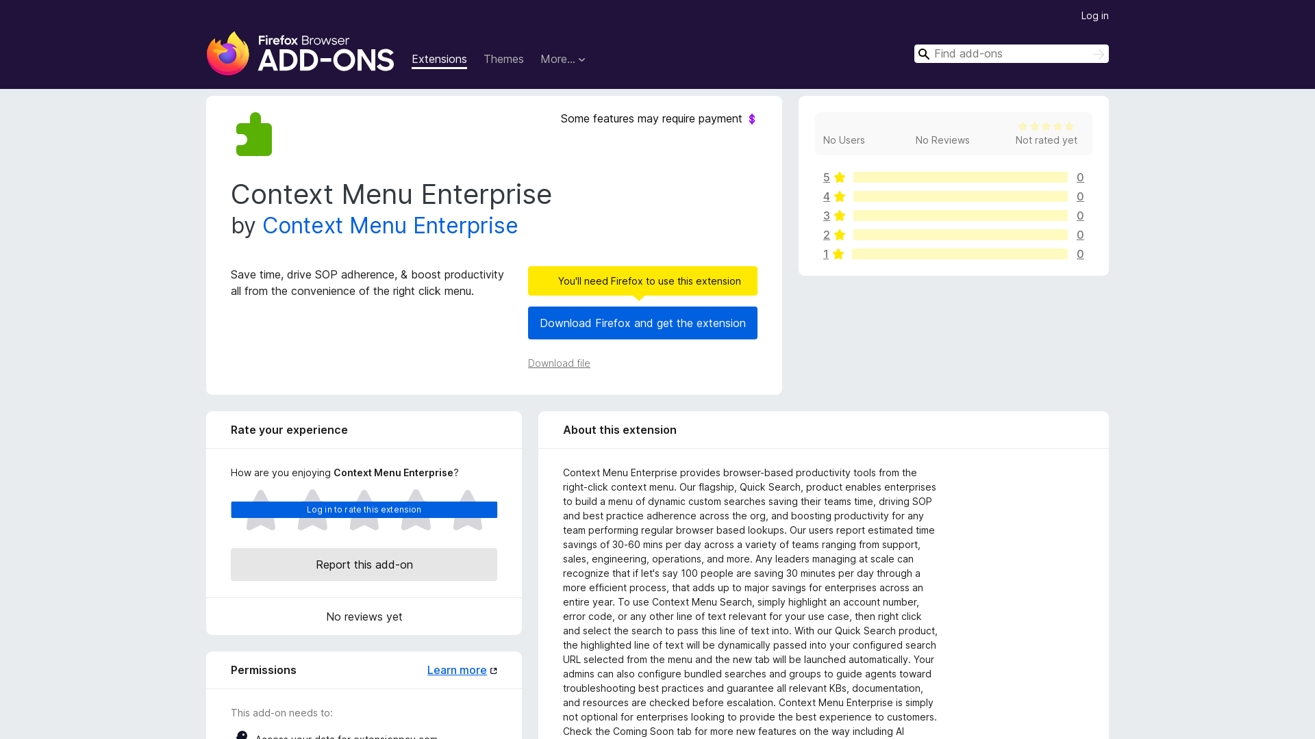Click the 5-star review count 0

click(1080, 177)
